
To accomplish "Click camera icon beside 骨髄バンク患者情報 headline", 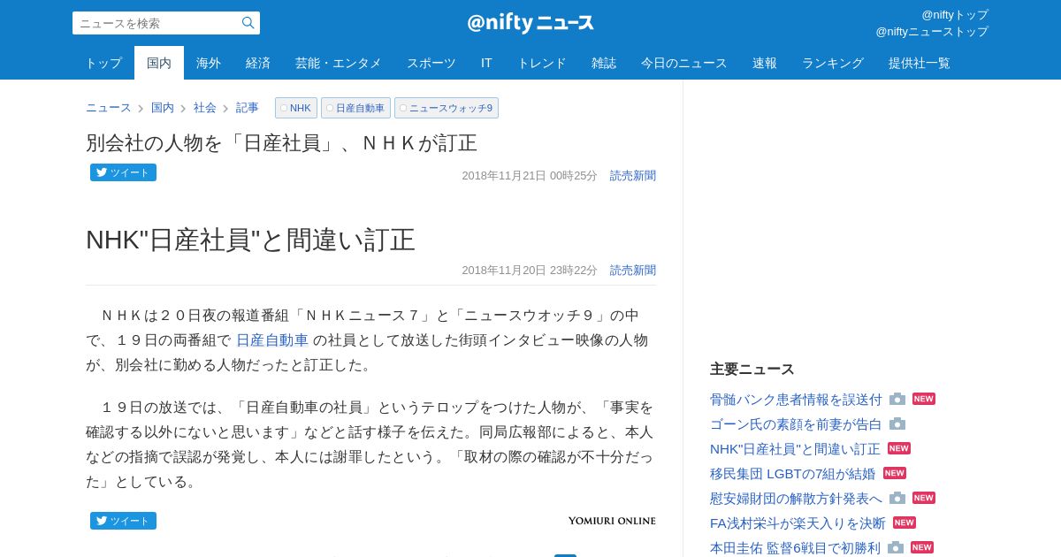I will 897,400.
